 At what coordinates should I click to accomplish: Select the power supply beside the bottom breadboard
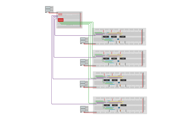84,109
